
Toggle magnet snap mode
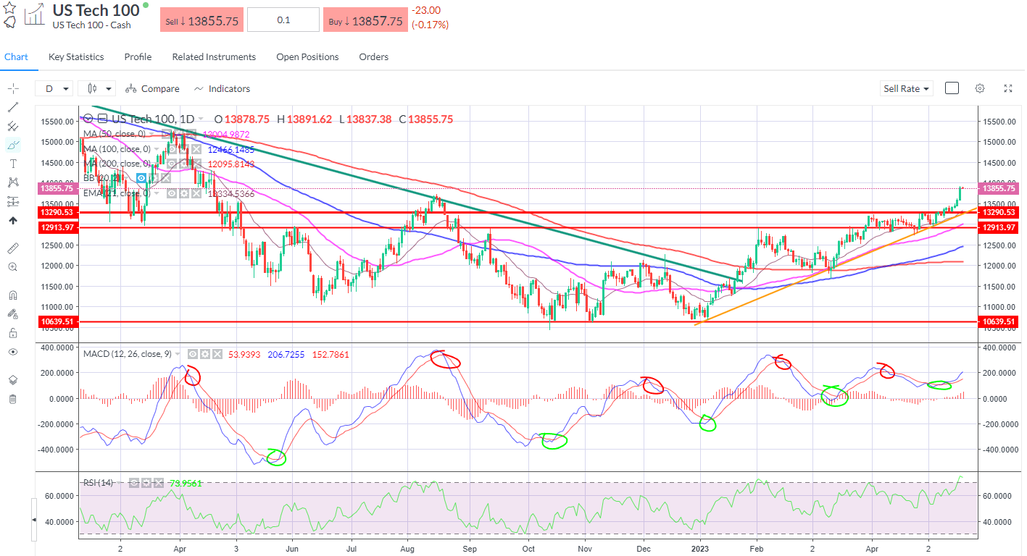12,295
